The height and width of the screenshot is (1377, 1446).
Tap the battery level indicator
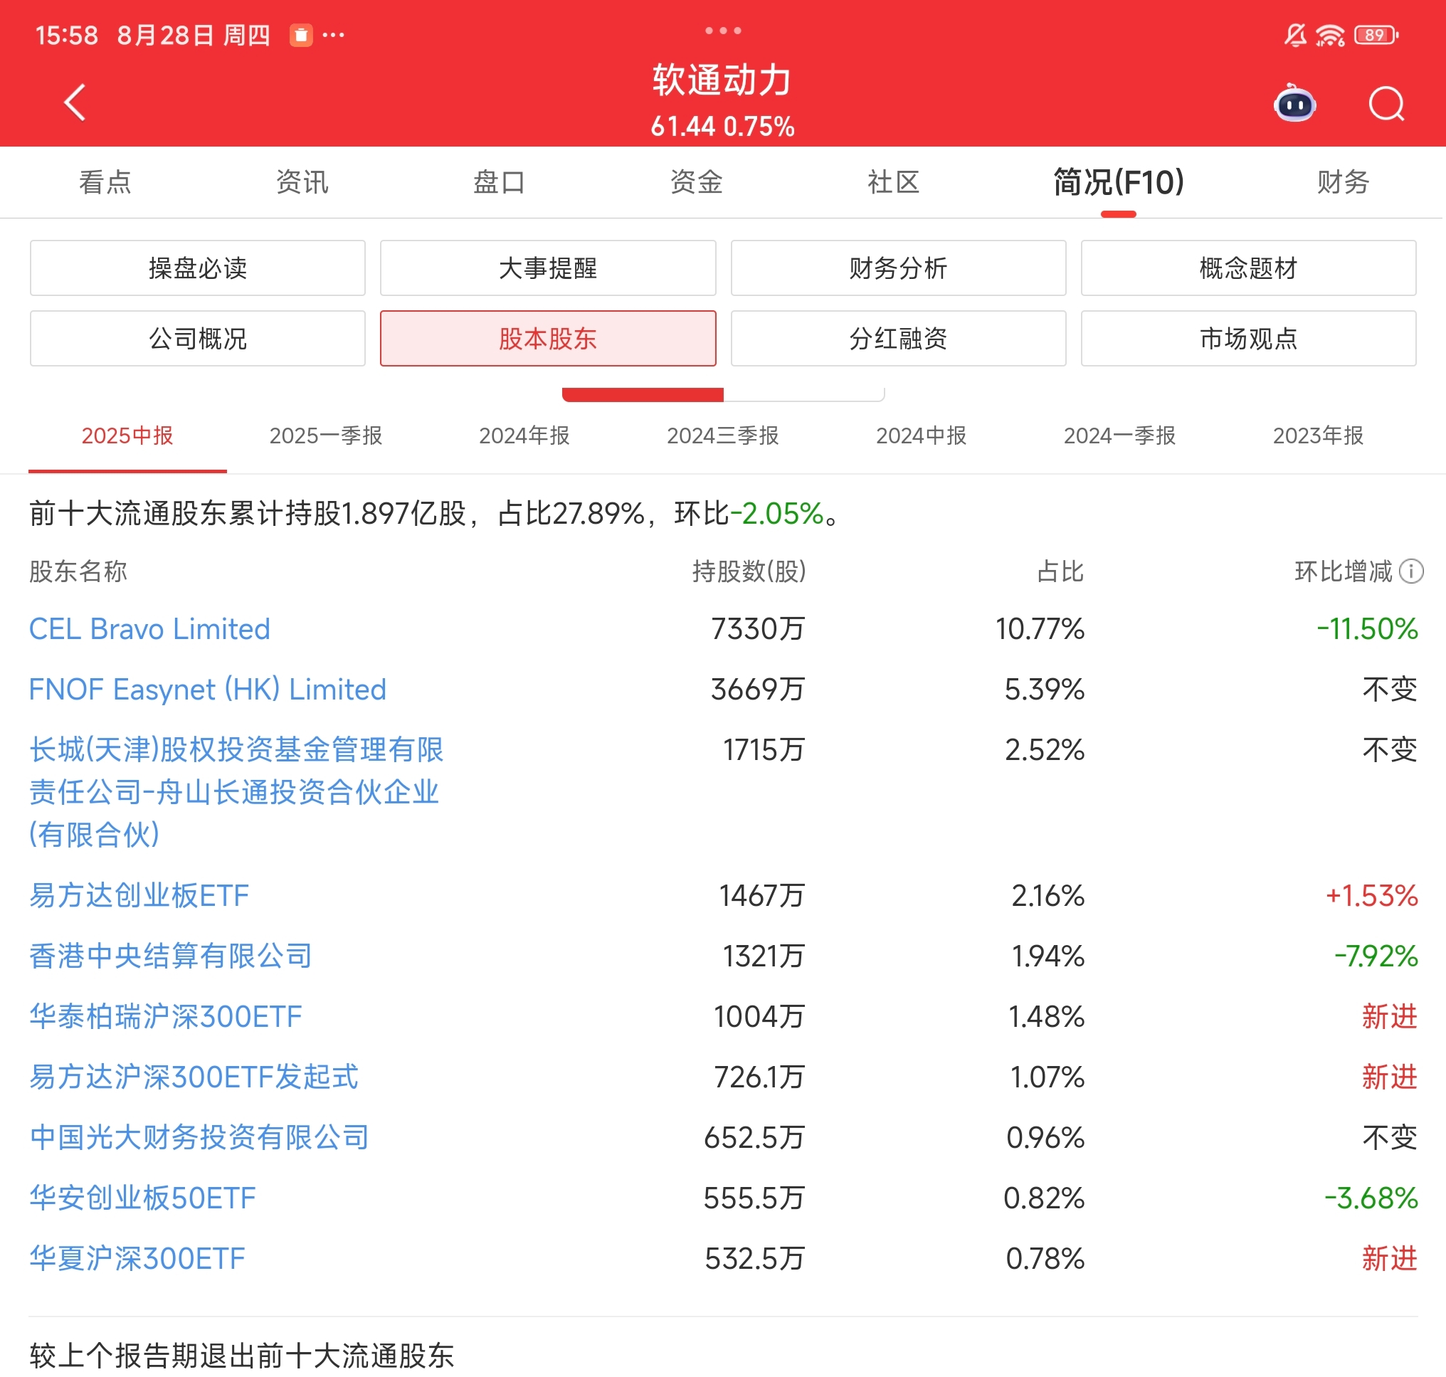(x=1376, y=34)
